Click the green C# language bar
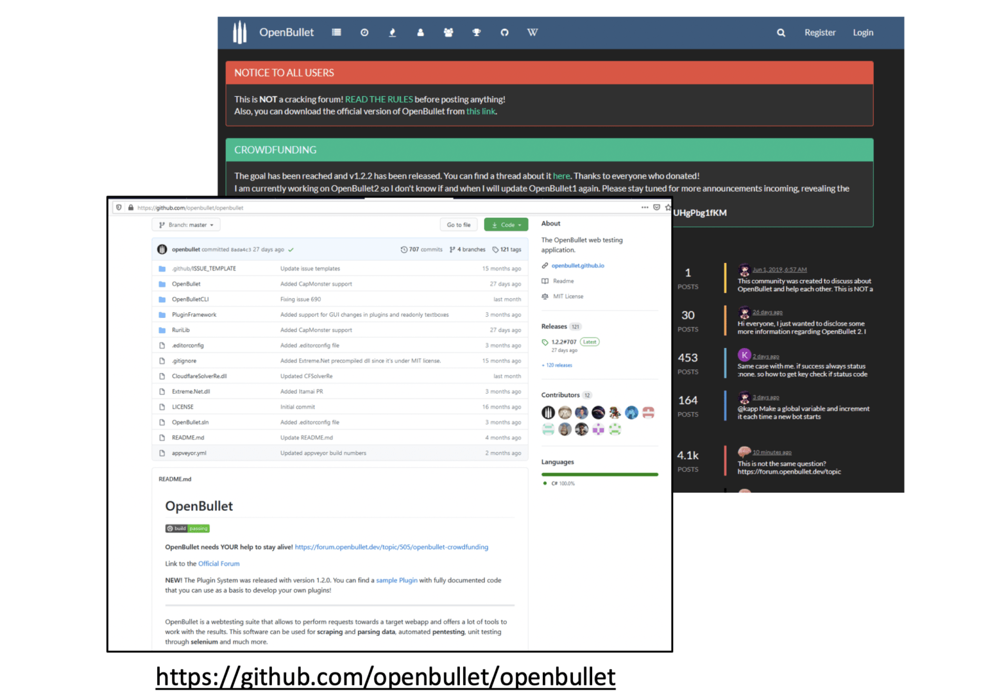The height and width of the screenshot is (700, 1006). coord(599,474)
